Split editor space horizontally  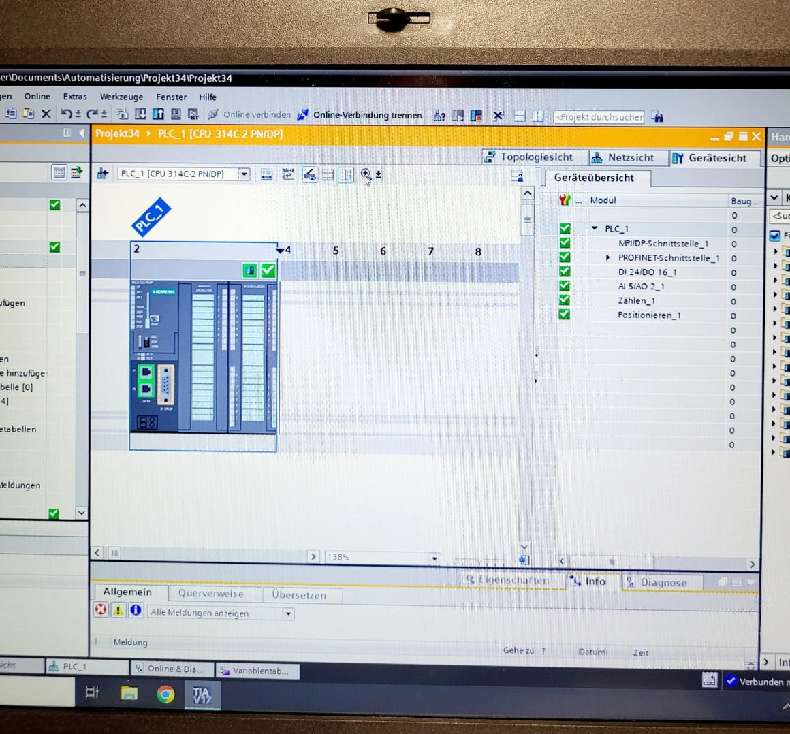tap(520, 116)
